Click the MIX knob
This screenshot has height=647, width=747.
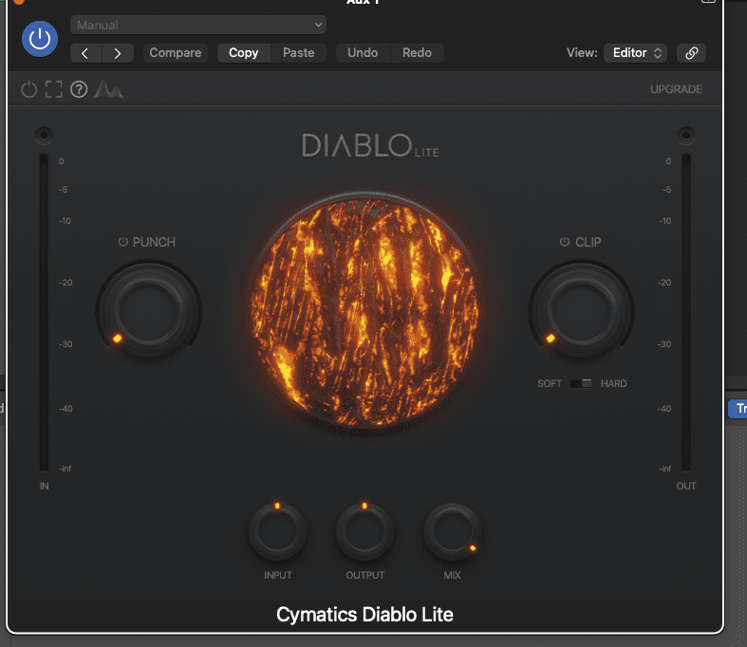pos(452,532)
